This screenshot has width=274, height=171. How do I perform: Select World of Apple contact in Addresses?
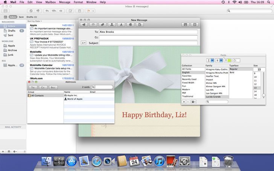point(89,99)
